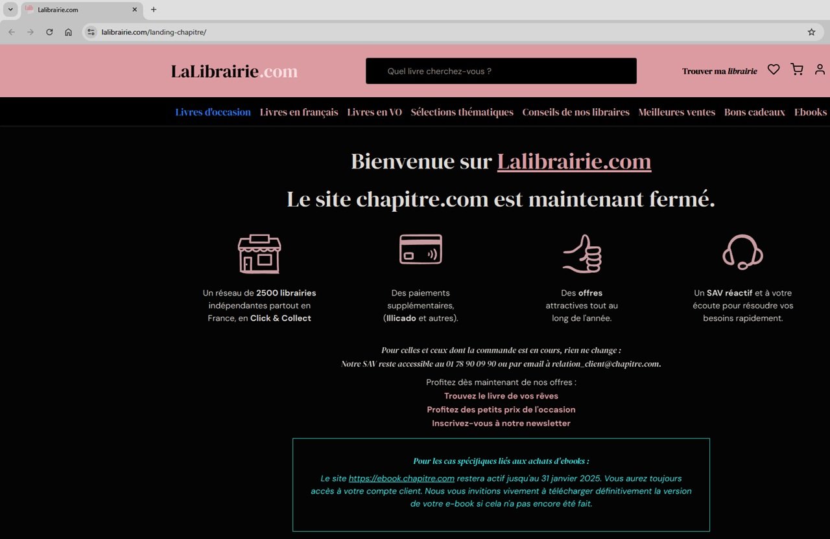Click the browser back arrow

11,32
